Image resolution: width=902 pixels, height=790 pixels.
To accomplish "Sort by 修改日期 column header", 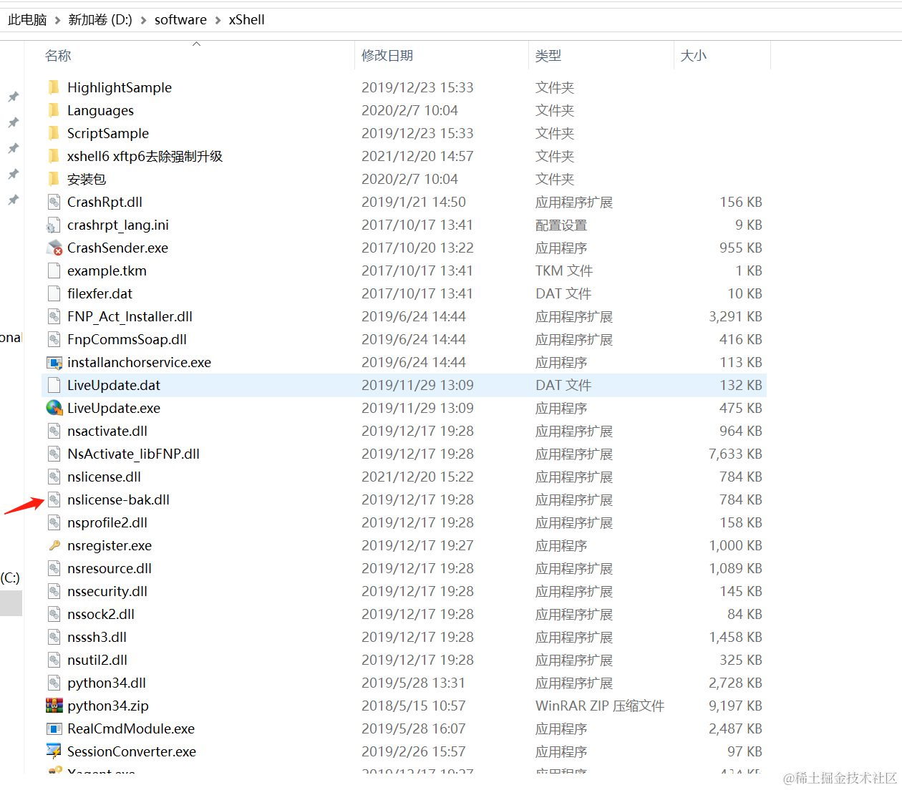I will pyautogui.click(x=387, y=55).
